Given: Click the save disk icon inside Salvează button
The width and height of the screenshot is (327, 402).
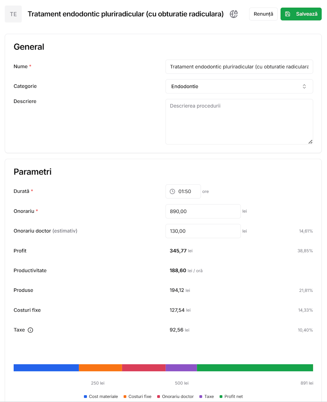Looking at the screenshot, I should 288,14.
